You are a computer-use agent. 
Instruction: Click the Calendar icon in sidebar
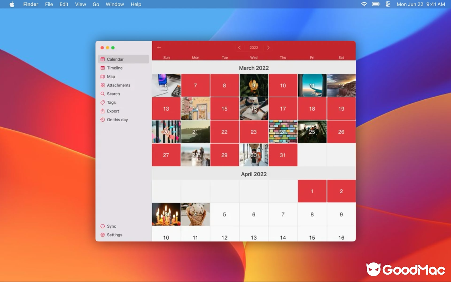point(103,59)
